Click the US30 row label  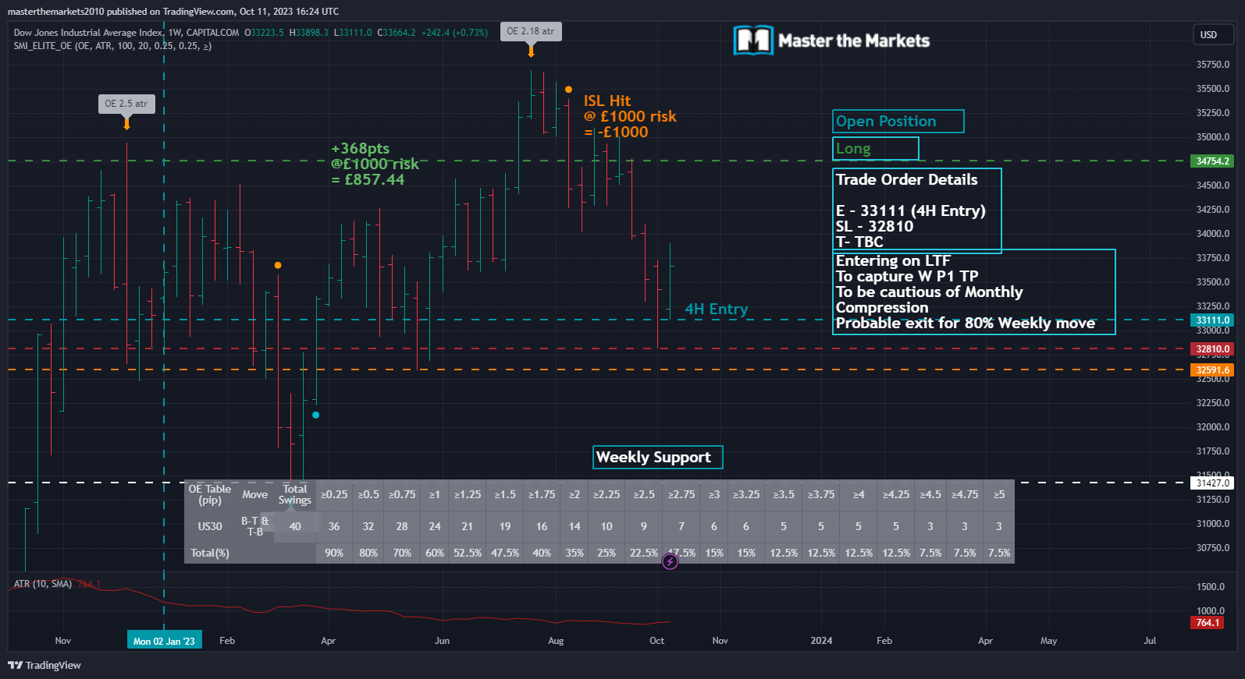(x=210, y=527)
